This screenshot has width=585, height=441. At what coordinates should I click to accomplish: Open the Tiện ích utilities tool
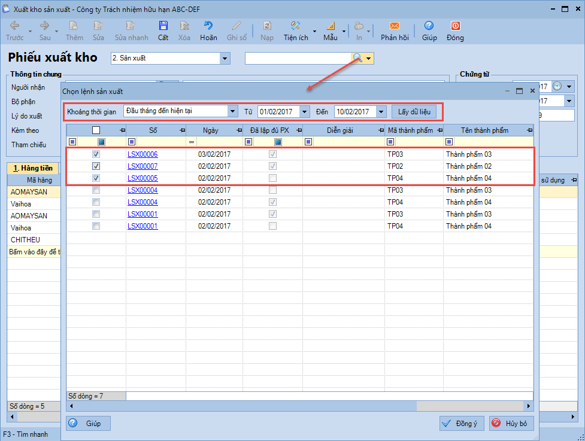[295, 26]
